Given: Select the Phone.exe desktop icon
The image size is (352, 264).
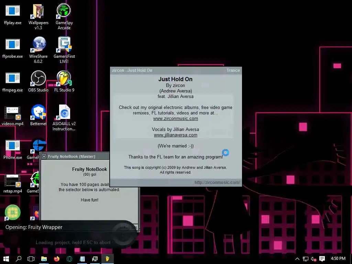Looking at the screenshot, I should 13,150.
